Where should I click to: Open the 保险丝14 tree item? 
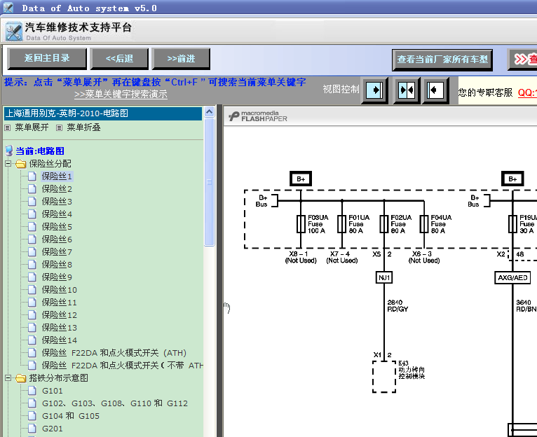click(x=60, y=340)
